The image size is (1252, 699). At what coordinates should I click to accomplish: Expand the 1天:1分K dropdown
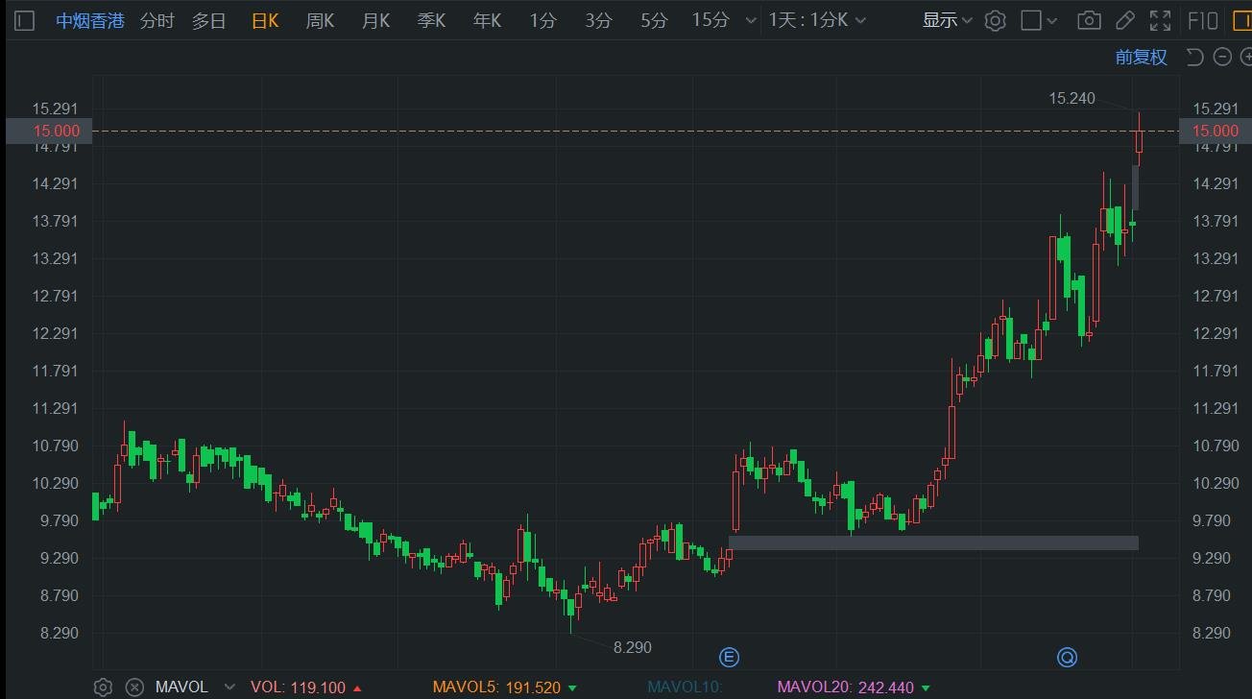tap(816, 20)
